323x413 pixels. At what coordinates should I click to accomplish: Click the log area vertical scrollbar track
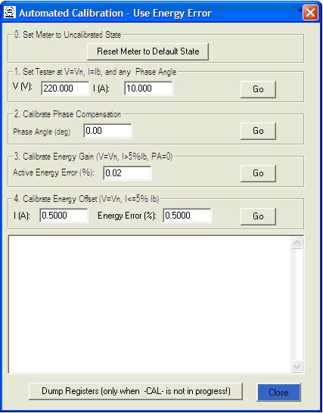[297, 305]
